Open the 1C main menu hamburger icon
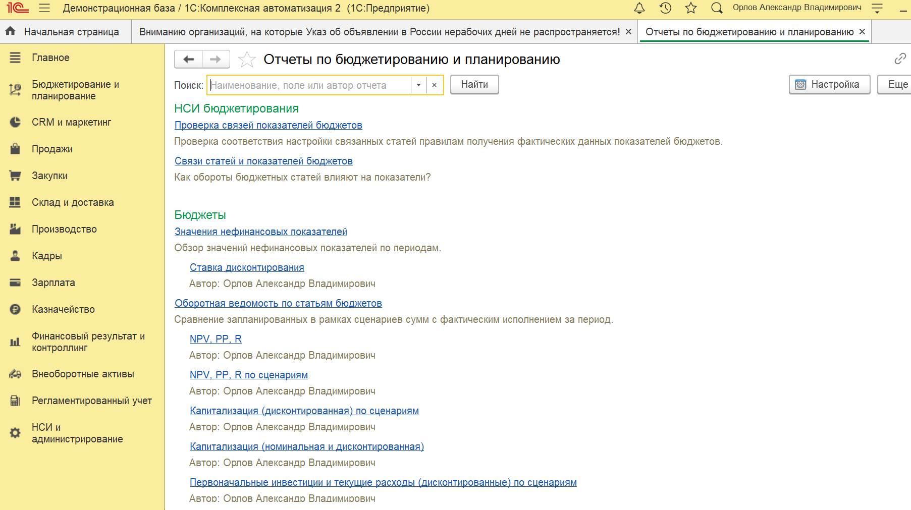 [x=44, y=8]
